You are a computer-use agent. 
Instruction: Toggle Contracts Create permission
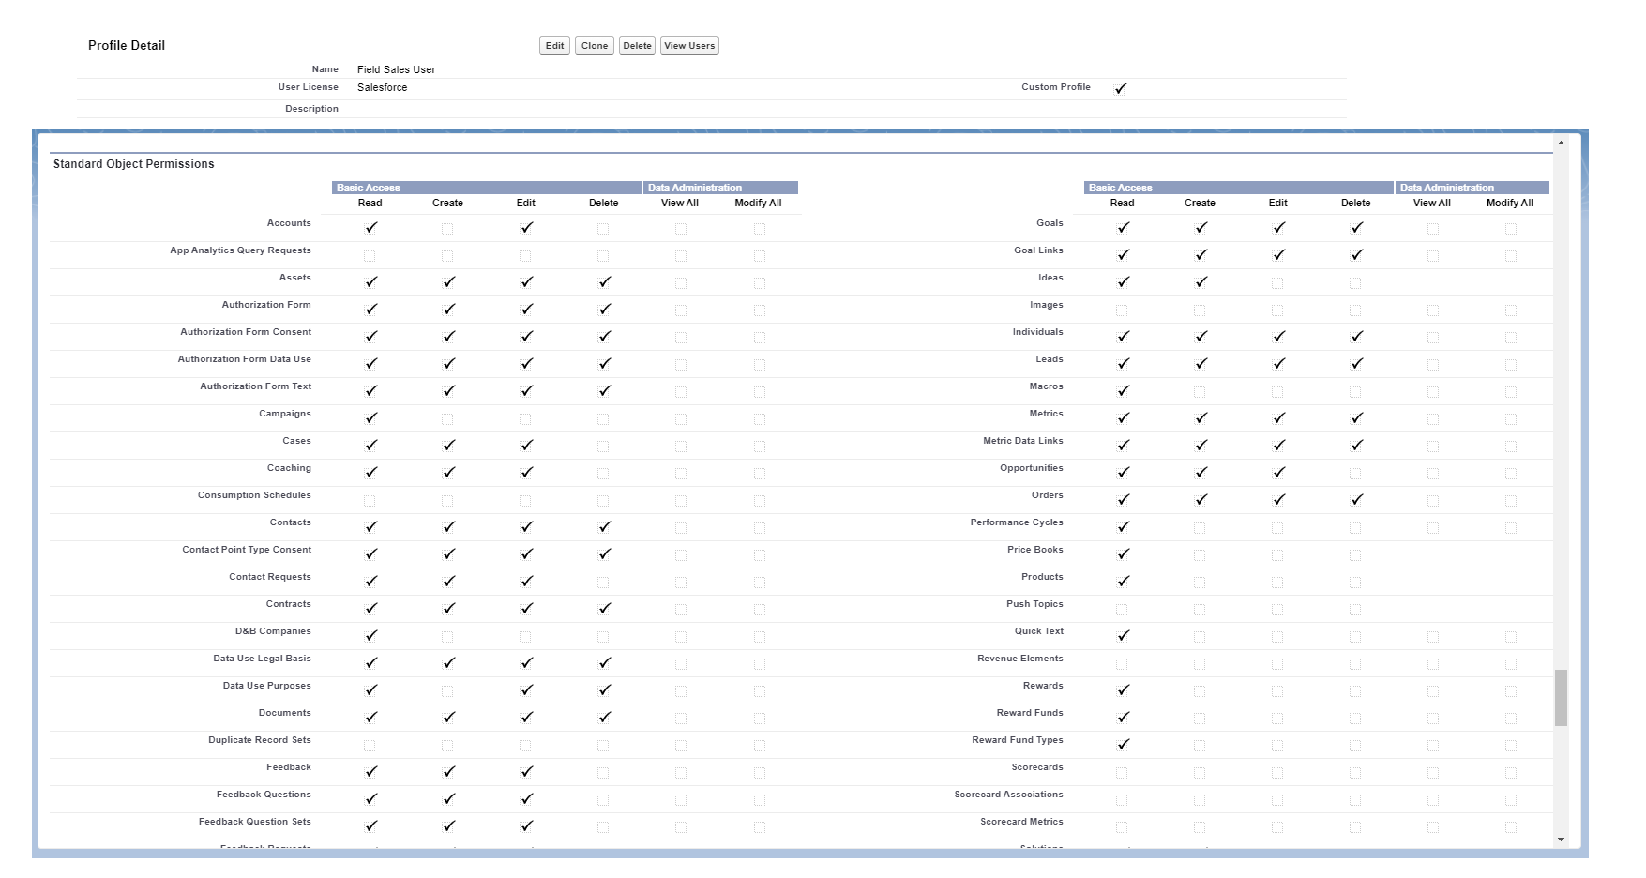coord(449,609)
